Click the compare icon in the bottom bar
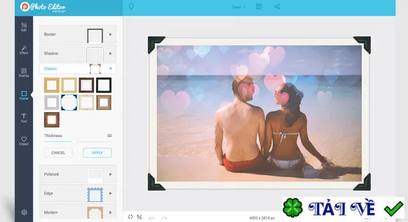408x222 pixels. pyautogui.click(x=139, y=217)
